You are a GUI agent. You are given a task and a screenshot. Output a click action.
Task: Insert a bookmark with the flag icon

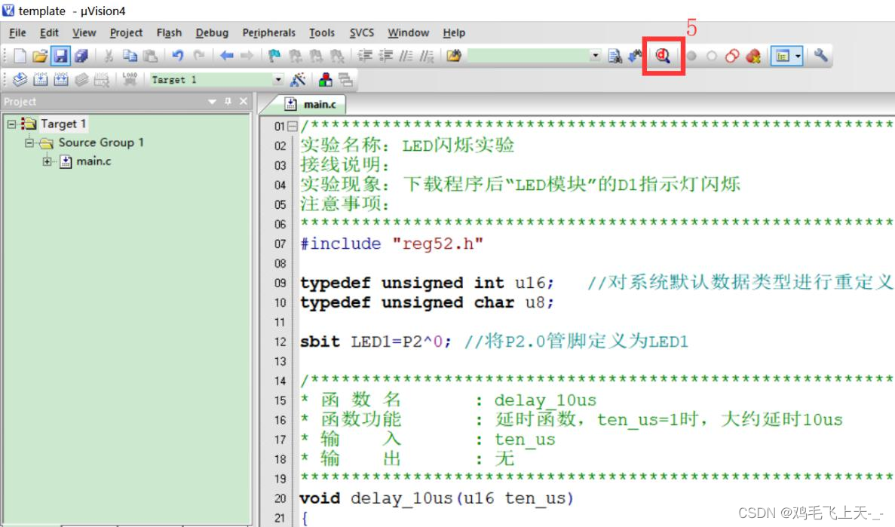click(274, 56)
